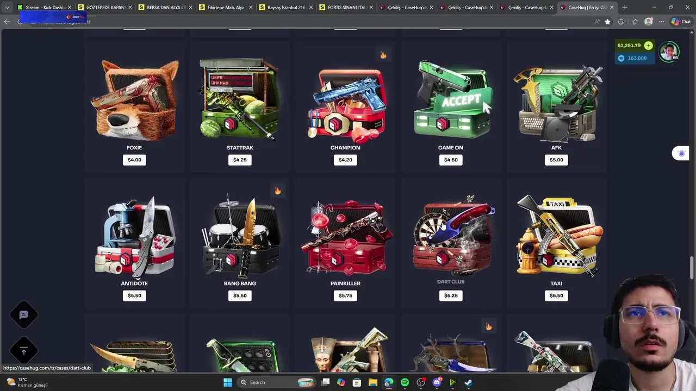Switch to the GÖZTEPEDE KAPANI tab
The height and width of the screenshot is (391, 696).
104,8
